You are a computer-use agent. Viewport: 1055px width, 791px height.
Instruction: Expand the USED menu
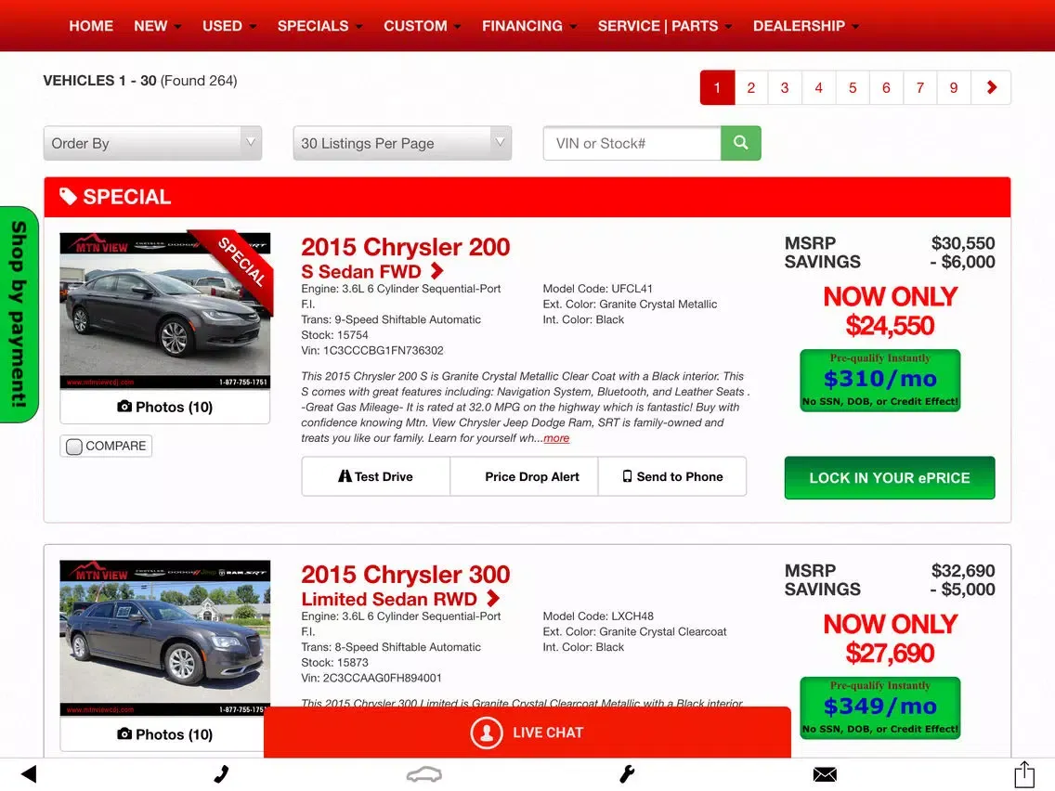coord(229,26)
